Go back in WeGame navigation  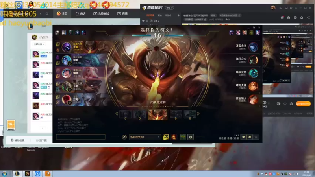click(41, 14)
